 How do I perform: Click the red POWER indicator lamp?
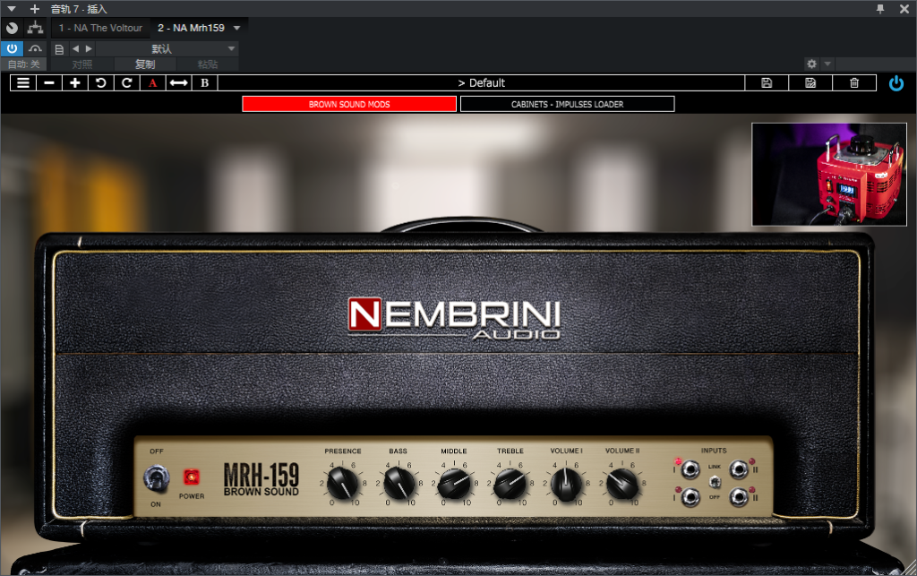click(192, 477)
